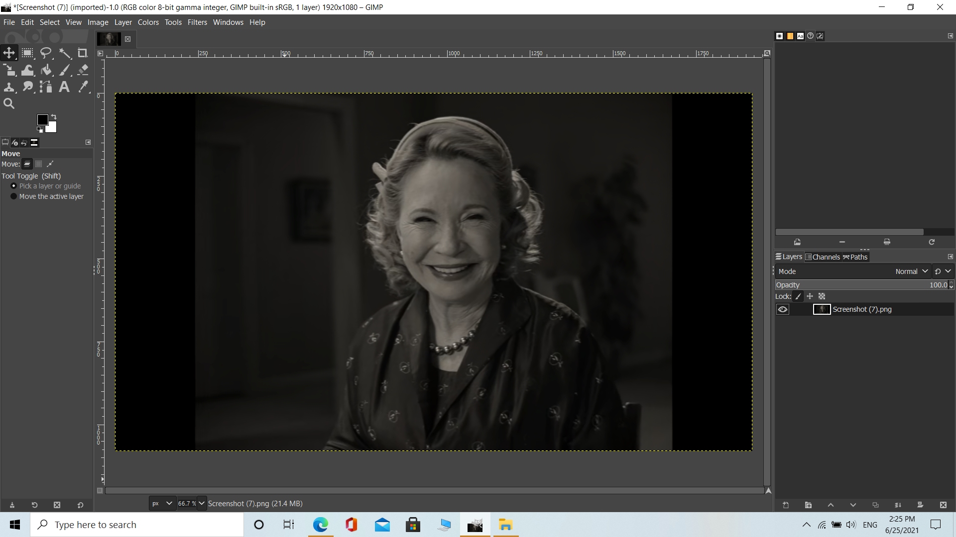The width and height of the screenshot is (956, 537).
Task: Select the Eraser tool
Action: pyautogui.click(x=83, y=70)
